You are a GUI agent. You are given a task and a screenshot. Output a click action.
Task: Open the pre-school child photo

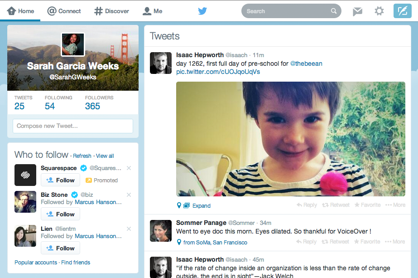291,139
